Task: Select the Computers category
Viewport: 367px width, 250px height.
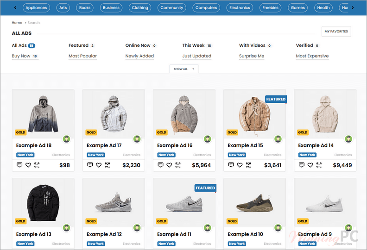Action: tap(206, 8)
